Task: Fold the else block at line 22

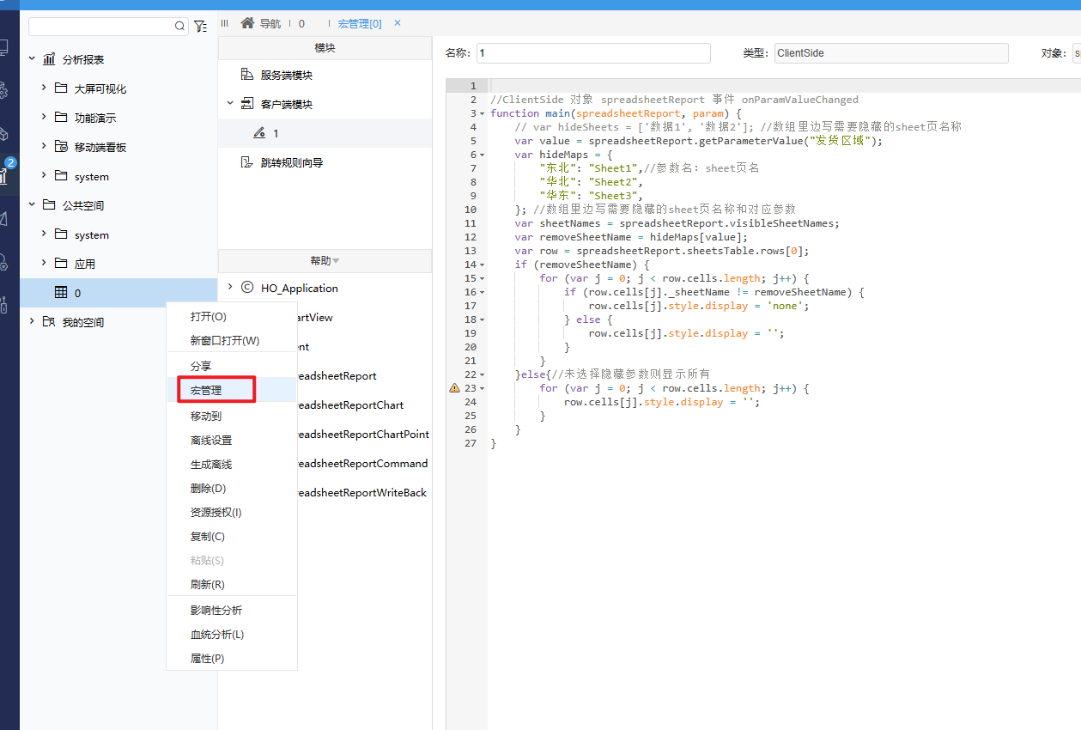Action: tap(482, 374)
